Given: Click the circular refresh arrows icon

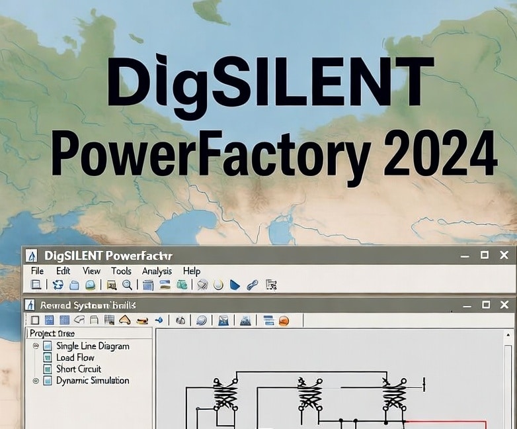Looking at the screenshot, I should click(x=58, y=285).
